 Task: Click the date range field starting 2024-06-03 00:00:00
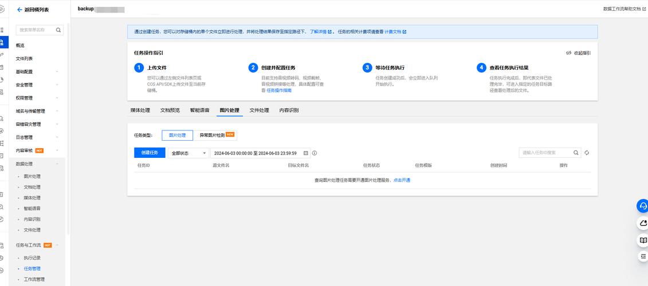point(260,153)
